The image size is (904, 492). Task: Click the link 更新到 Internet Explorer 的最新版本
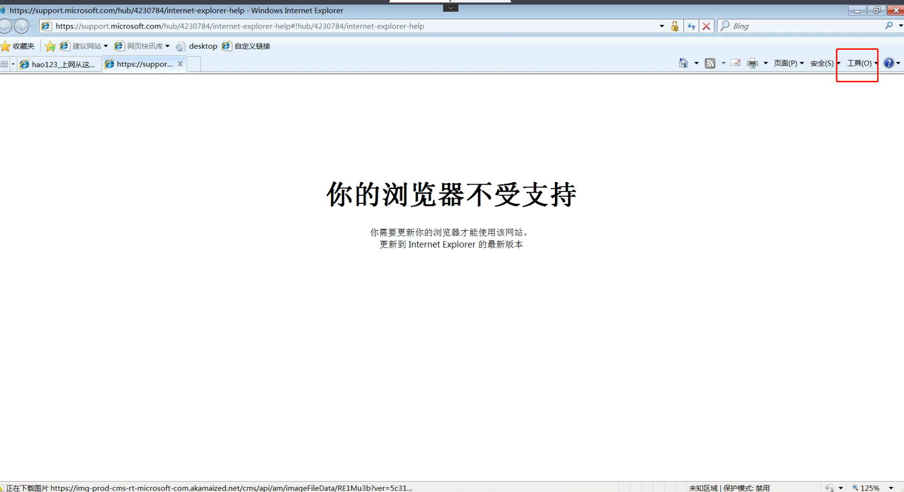pos(451,244)
